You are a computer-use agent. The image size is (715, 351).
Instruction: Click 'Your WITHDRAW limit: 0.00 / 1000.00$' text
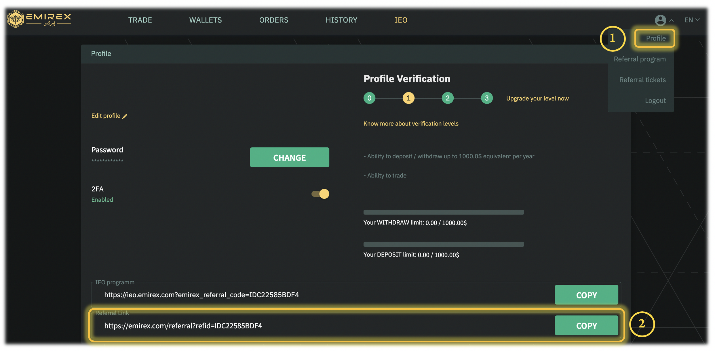coord(415,223)
